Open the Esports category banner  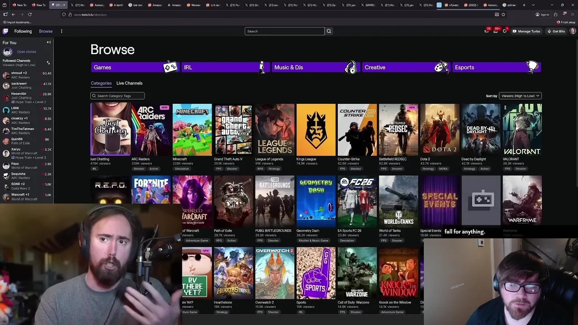point(496,67)
